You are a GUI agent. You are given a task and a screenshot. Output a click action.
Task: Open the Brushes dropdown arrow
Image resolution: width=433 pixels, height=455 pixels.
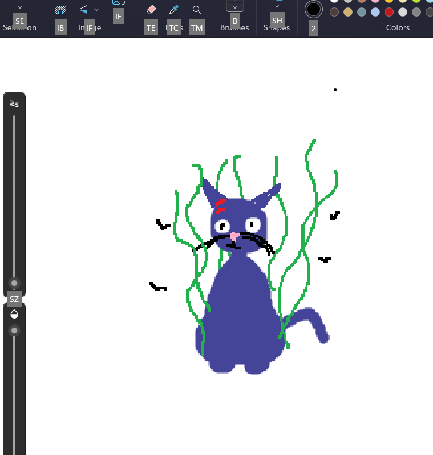click(235, 7)
